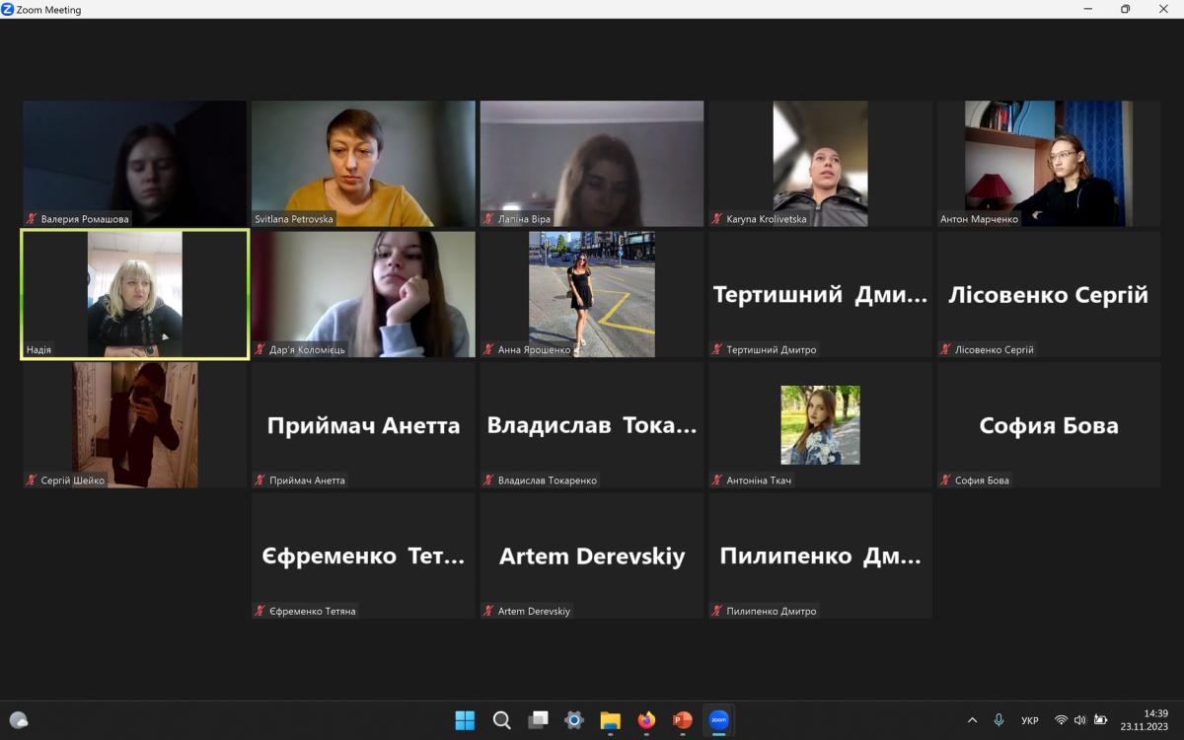Open Task View on the taskbar
This screenshot has height=740, width=1184.
538,720
